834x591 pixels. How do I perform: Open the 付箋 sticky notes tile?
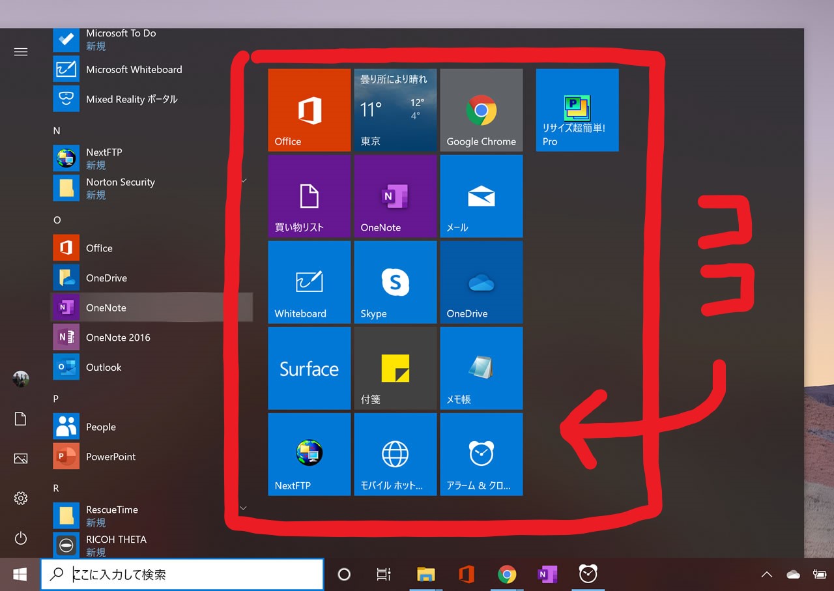(395, 368)
